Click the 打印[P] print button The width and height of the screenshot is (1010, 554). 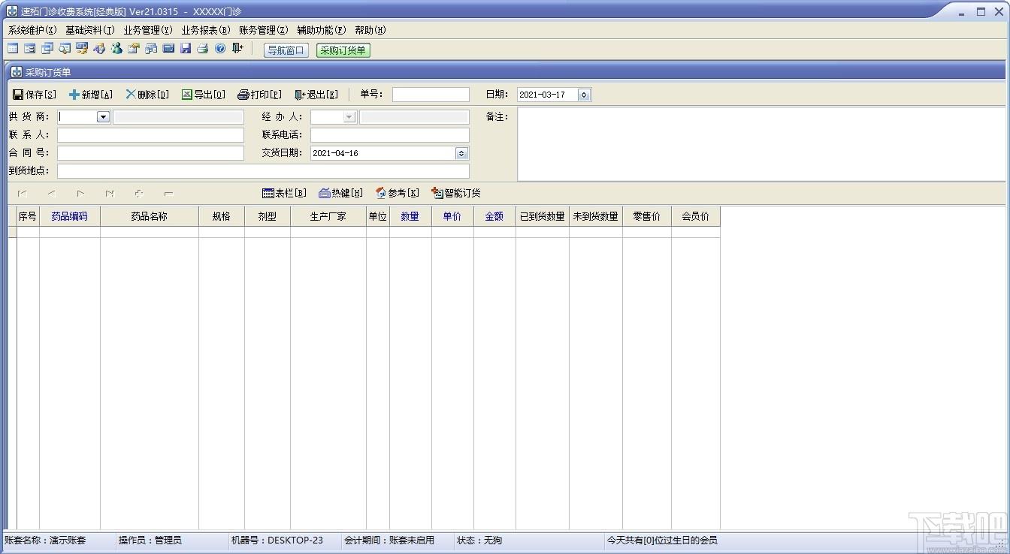point(260,95)
